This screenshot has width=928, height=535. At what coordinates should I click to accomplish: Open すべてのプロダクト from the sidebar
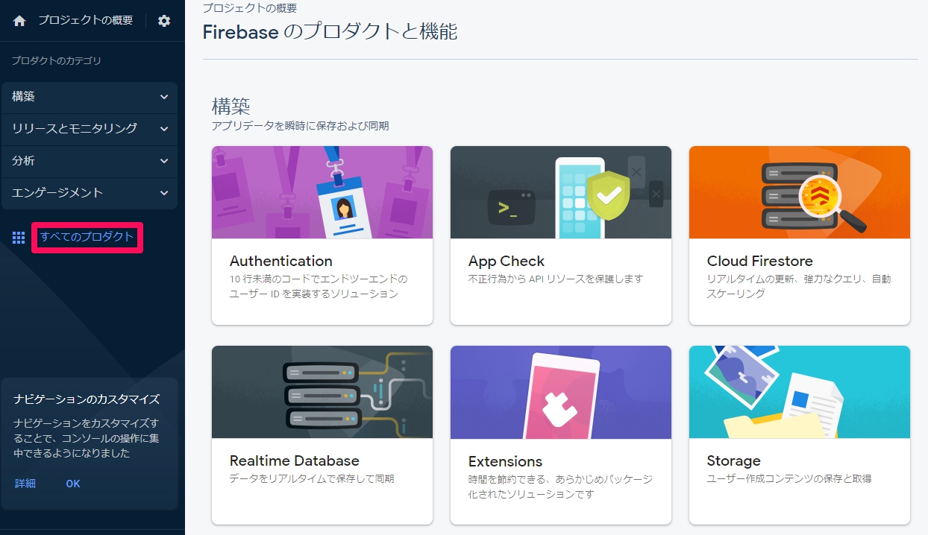pos(87,237)
